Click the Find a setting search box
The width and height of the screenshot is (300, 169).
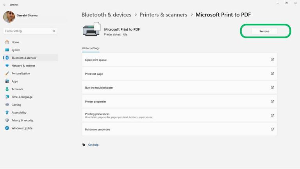pos(27,31)
